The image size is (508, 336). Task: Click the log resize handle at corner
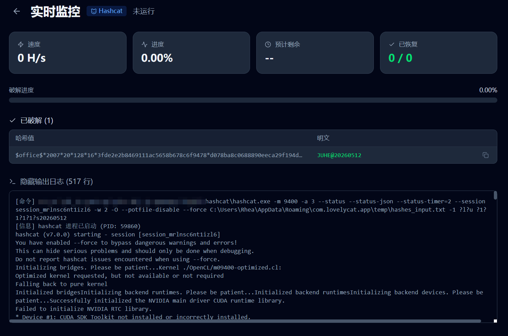coord(495,321)
